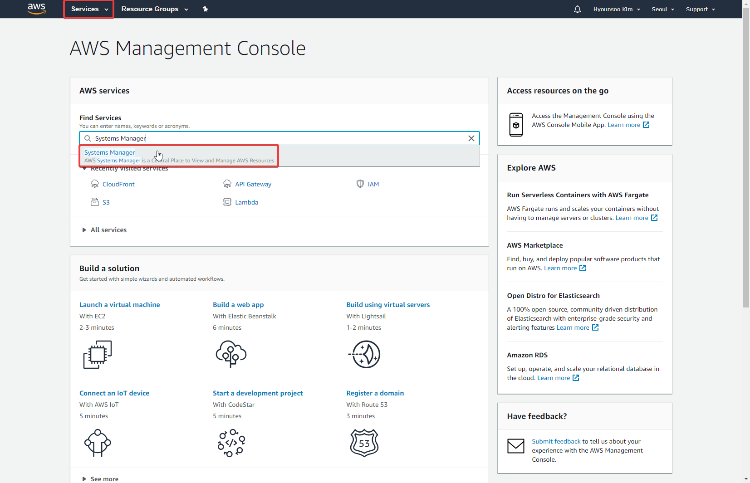The image size is (750, 483).
Task: Open the Lambda service link
Action: [246, 202]
